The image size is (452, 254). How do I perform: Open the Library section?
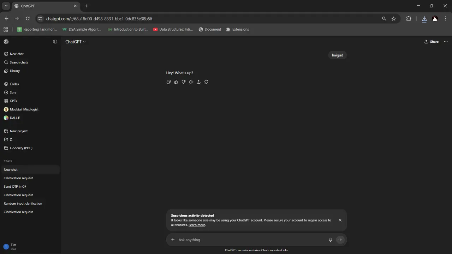pyautogui.click(x=30, y=71)
